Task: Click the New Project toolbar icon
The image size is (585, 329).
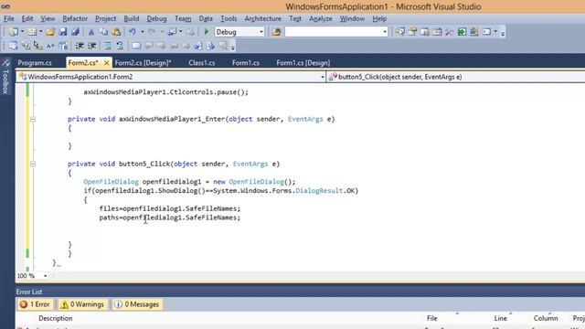Action: click(x=13, y=32)
